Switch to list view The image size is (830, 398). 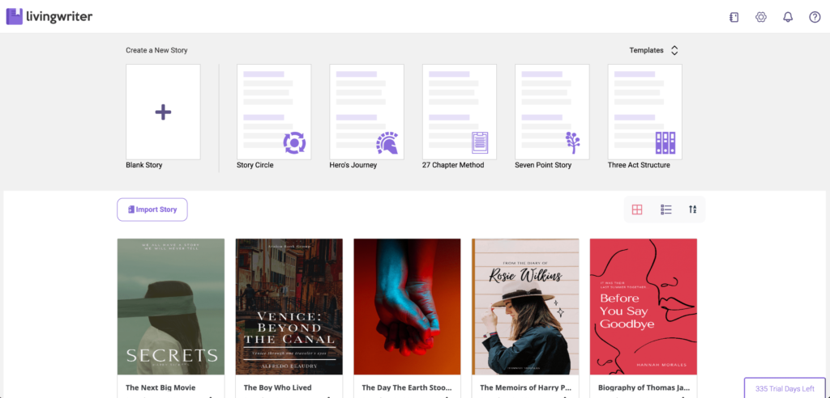point(666,210)
